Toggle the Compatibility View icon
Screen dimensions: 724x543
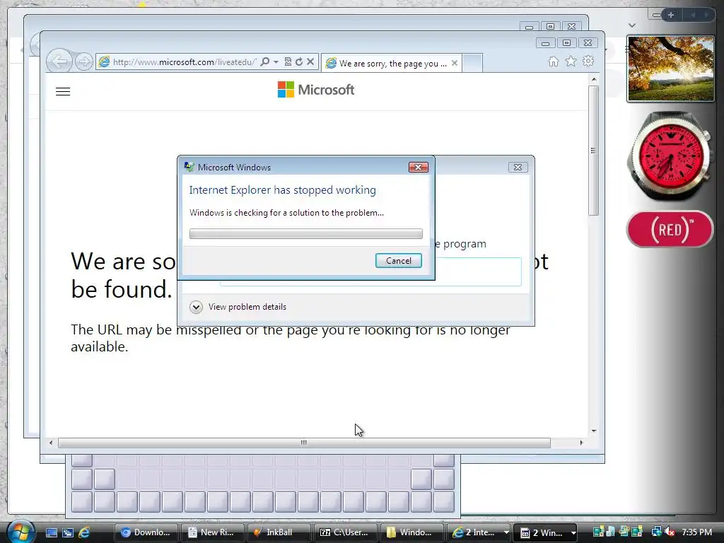click(x=288, y=62)
